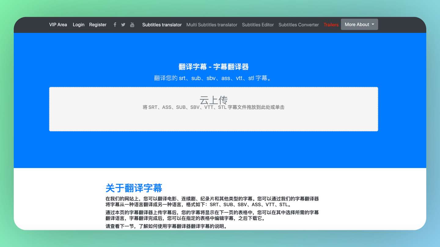Click paragraph starting 在我们的网站上
Screen dimensions: 440x247
coord(212,202)
